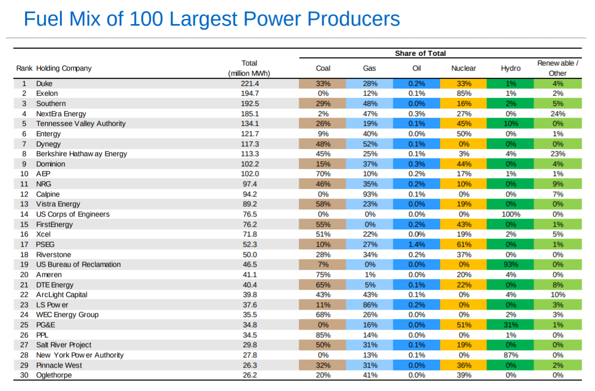Click the Pinnacle West row name

click(x=59, y=365)
